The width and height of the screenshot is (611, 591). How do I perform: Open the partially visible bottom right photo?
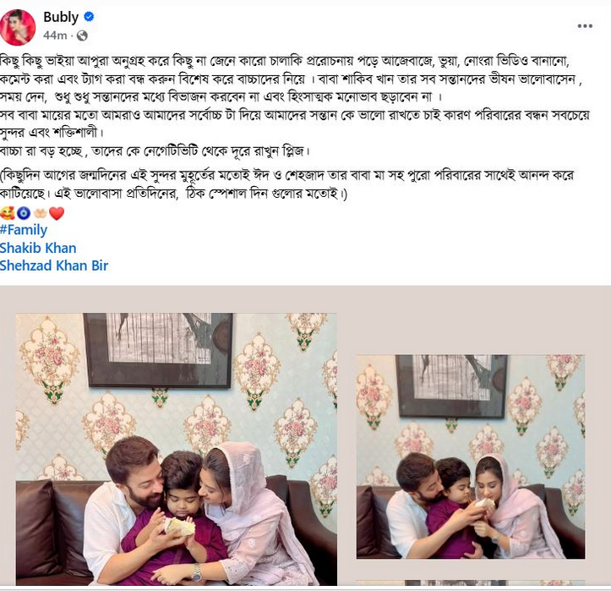pos(471,583)
